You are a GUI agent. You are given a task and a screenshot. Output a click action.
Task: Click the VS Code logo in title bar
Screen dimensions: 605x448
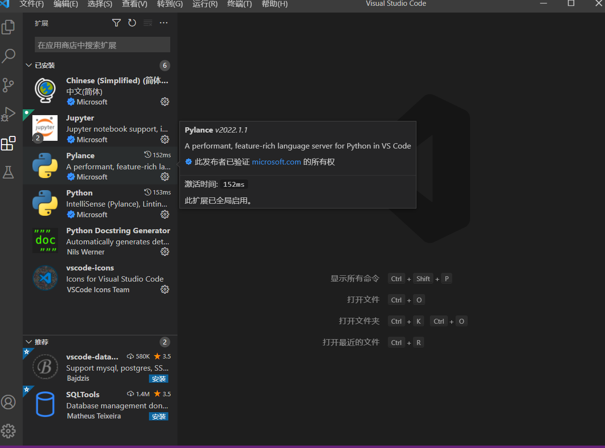5,4
